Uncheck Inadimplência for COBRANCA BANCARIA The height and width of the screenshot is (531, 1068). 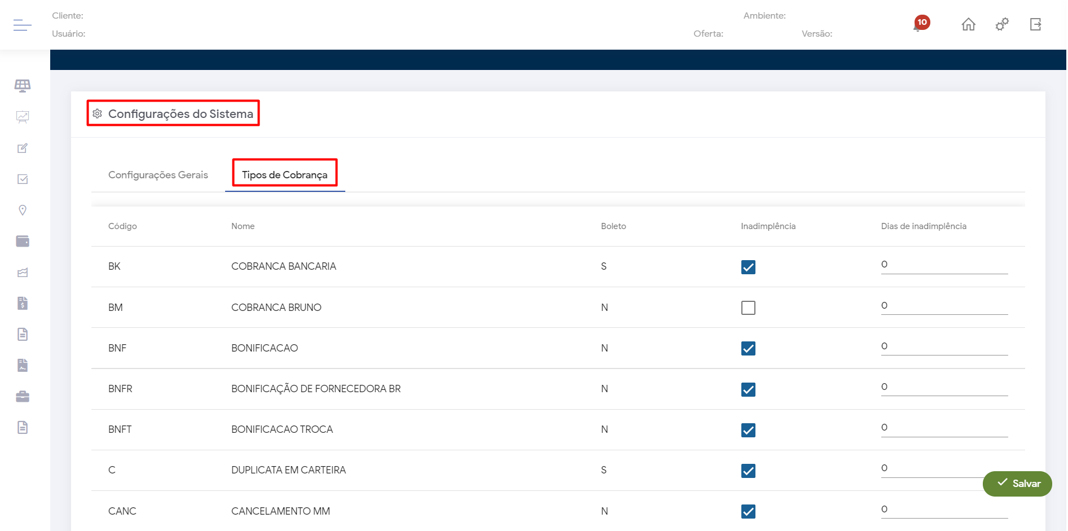point(748,267)
